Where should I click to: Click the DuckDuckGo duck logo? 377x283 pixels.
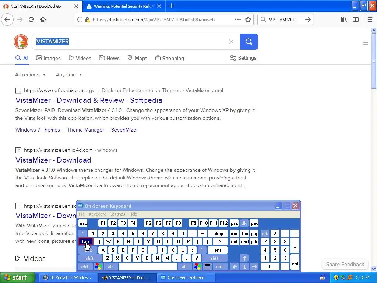point(21,42)
